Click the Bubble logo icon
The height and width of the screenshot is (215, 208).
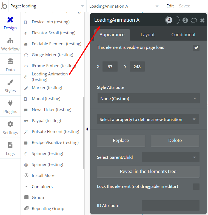click(x=4, y=6)
